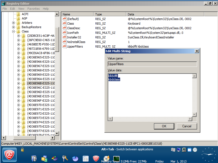
Task: Expand the BackupRestore key
Action: pos(13,27)
